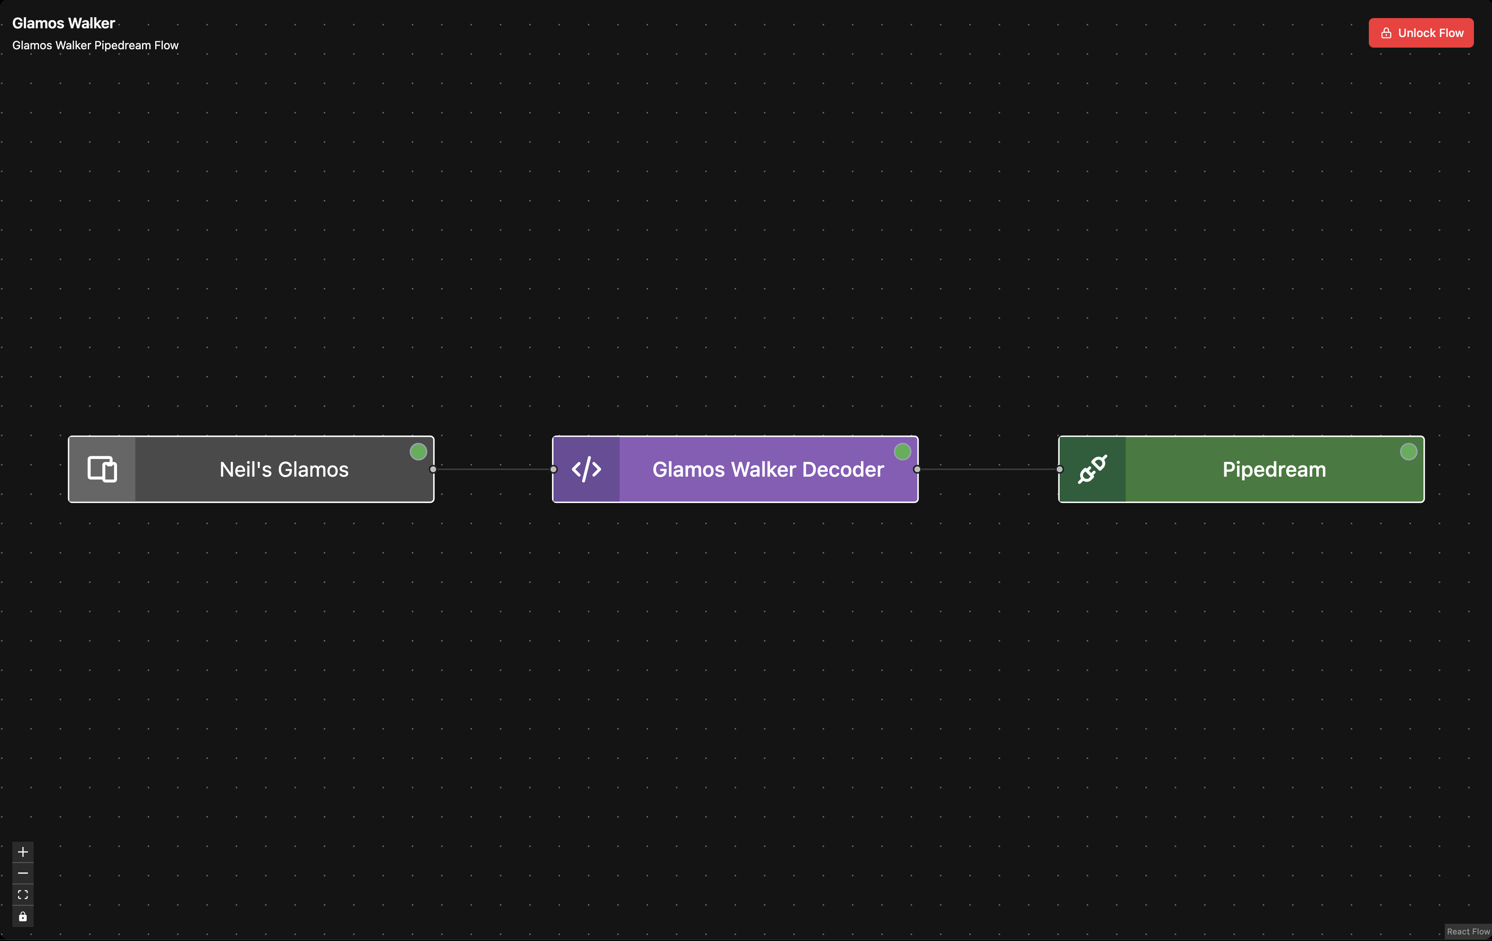
Task: Click the Glamos Walker flow title
Action: (64, 23)
